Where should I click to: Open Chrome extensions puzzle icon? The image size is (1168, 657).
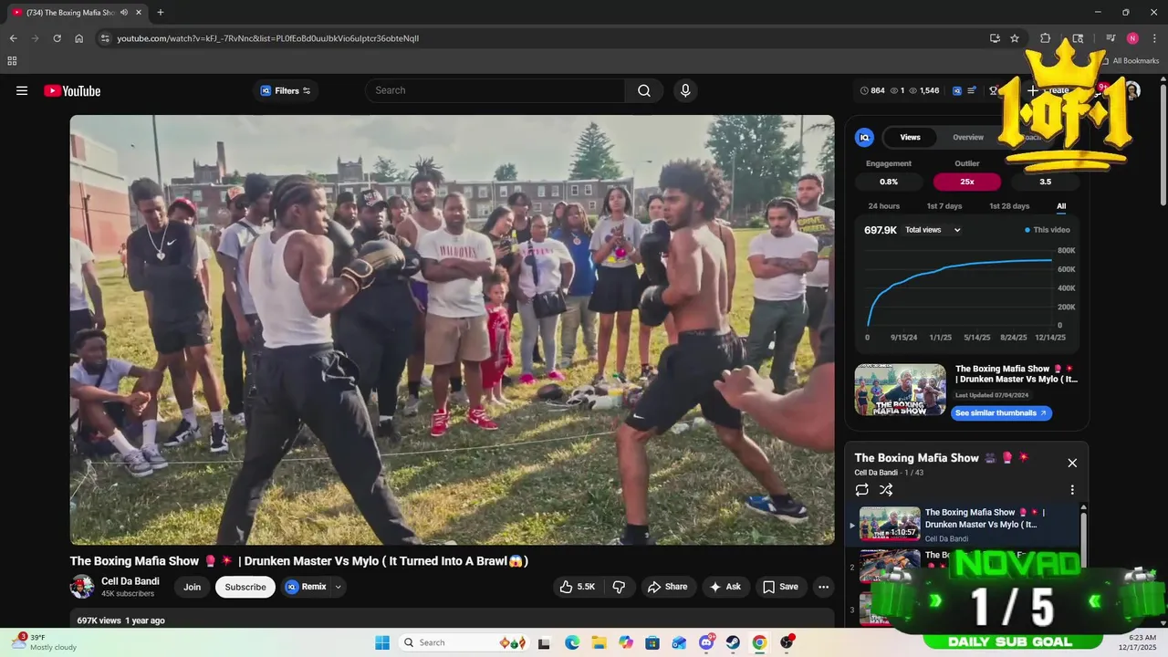point(1046,38)
